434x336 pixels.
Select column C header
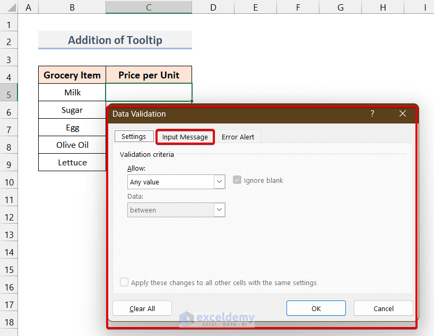[149, 7]
